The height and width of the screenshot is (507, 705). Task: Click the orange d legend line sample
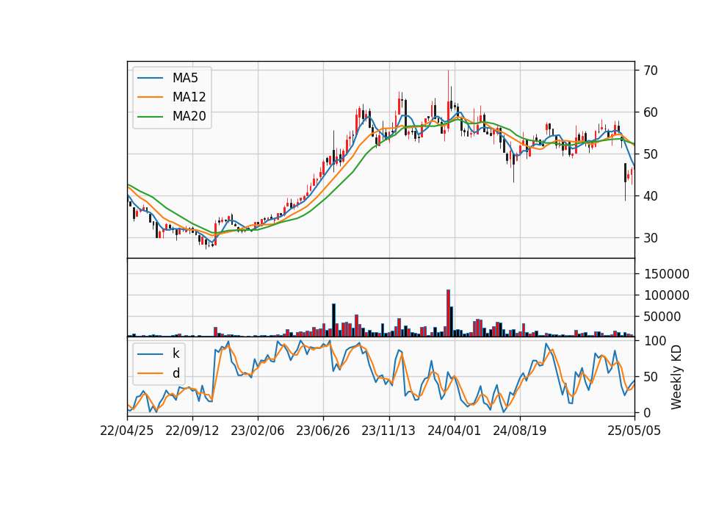150,373
